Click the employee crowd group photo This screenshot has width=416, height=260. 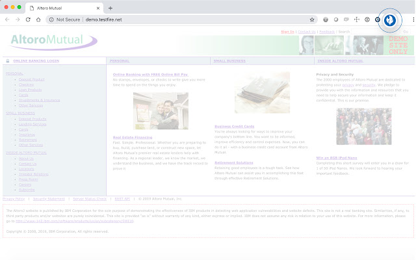tap(364, 126)
